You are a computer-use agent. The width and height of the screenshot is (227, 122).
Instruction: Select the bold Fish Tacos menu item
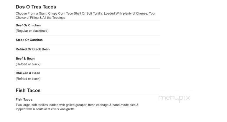(x=24, y=99)
